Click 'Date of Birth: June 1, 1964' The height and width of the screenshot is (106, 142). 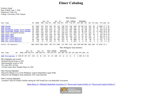coord(11,10)
